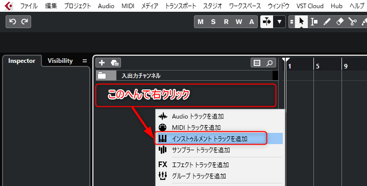Image resolution: width=367 pixels, height=186 pixels.
Task: Select the Draw pencil tool
Action: tap(327, 22)
